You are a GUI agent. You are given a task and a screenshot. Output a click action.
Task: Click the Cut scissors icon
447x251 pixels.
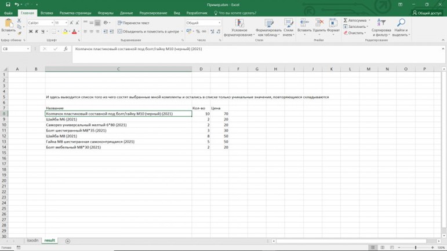[x=19, y=21]
